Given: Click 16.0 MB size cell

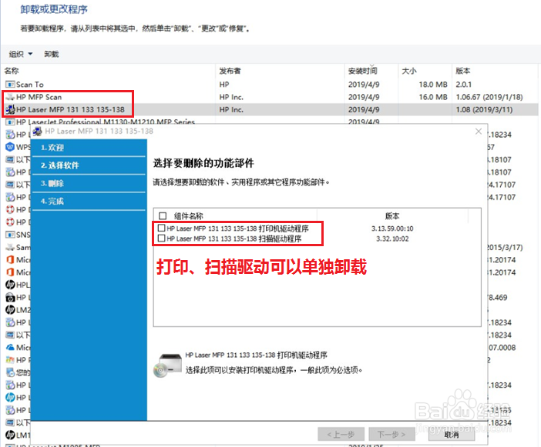Looking at the screenshot, I should 433,97.
